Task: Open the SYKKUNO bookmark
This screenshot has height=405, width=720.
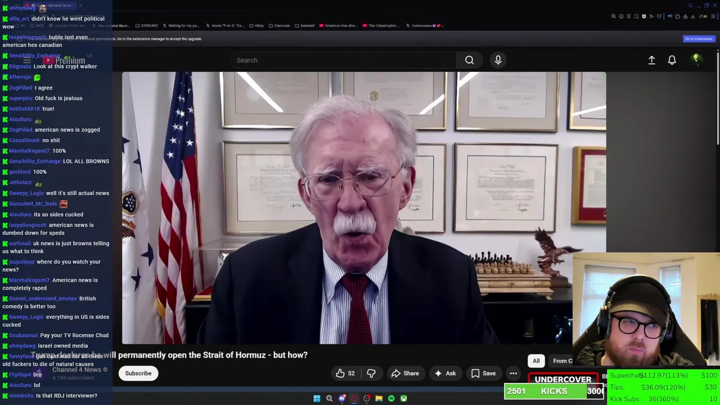Action: tap(146, 25)
